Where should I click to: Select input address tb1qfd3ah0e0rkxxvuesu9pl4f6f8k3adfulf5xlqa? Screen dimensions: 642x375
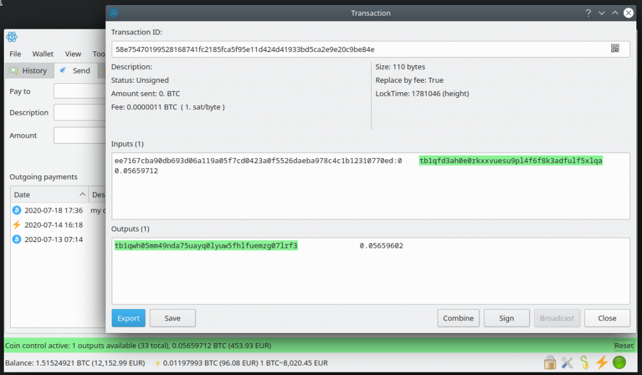(510, 161)
